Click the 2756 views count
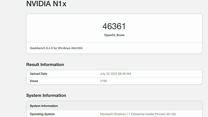The image size is (208, 117). tap(103, 81)
